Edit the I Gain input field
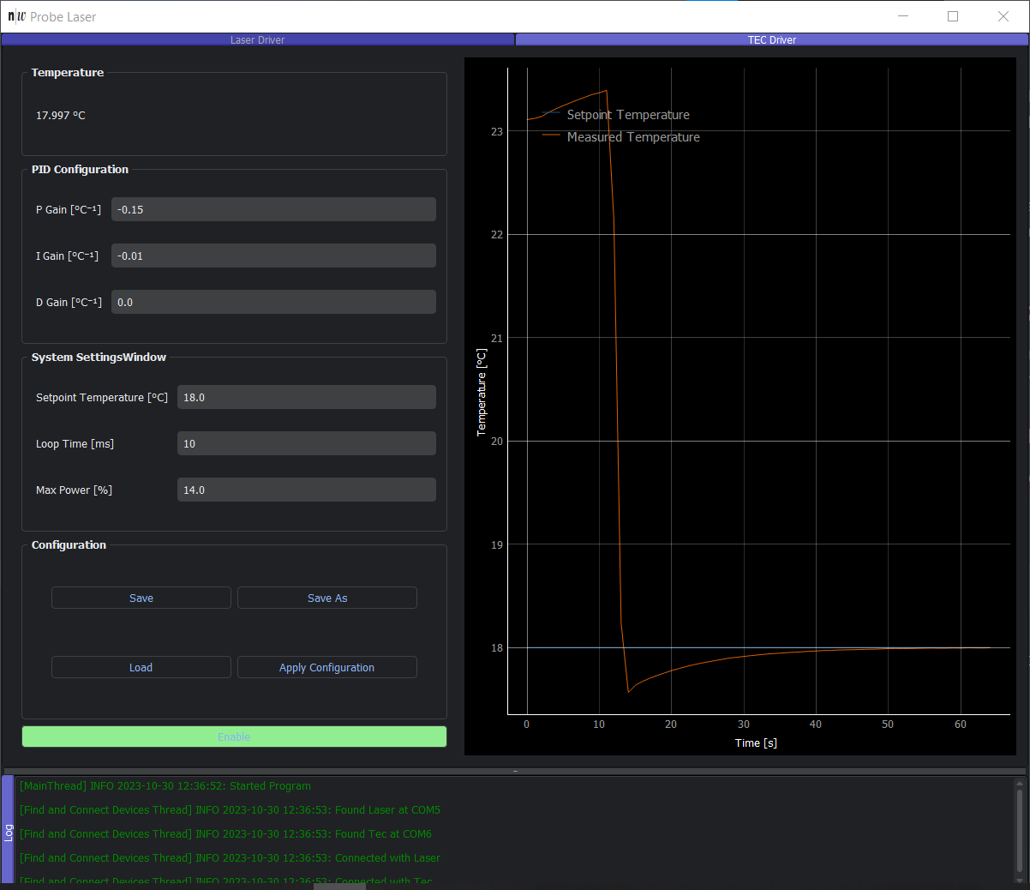1030x890 pixels. click(x=273, y=256)
